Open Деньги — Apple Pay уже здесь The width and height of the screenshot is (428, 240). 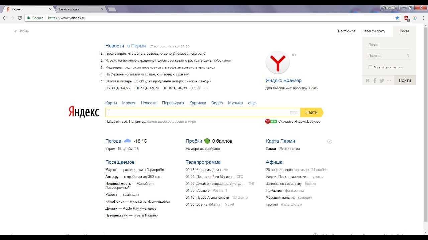pos(131,209)
